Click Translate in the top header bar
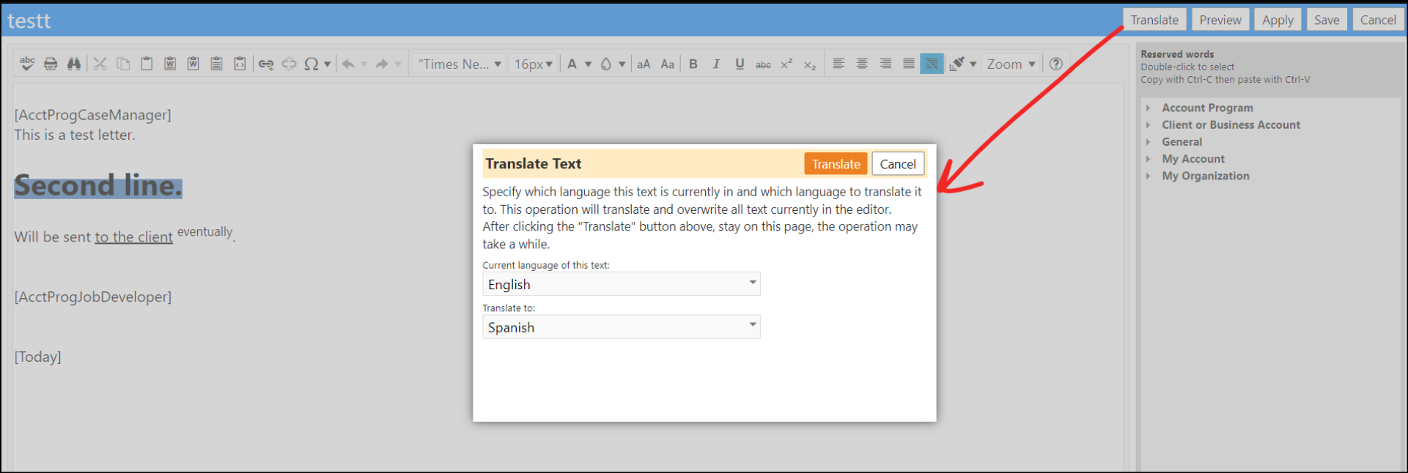 tap(1154, 20)
